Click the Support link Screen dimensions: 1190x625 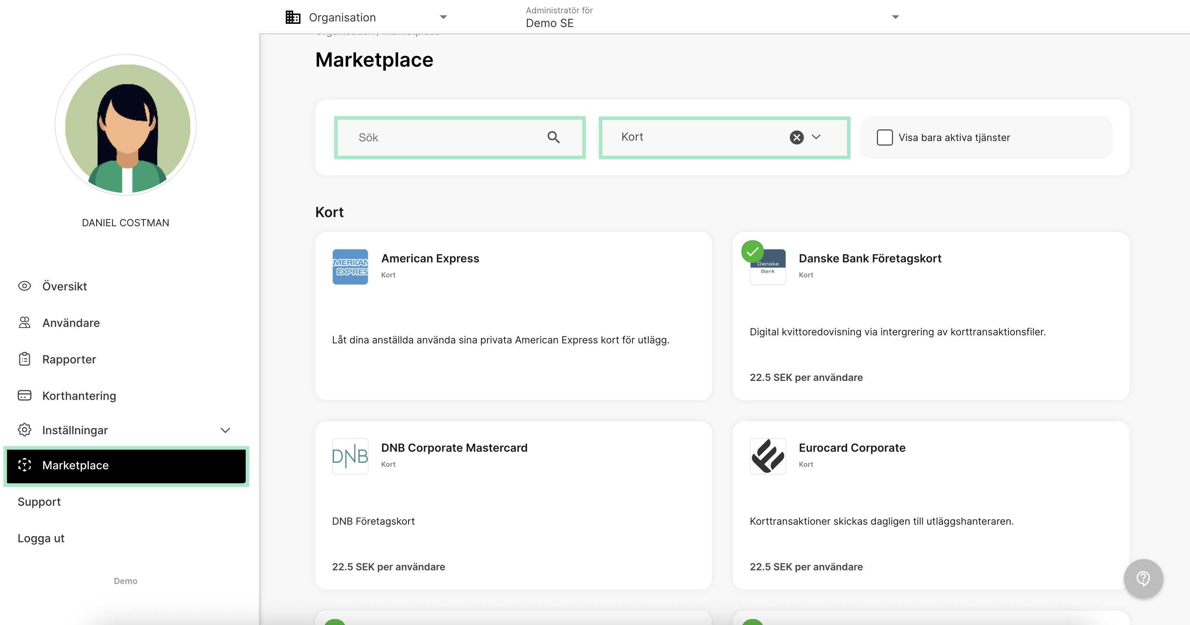pos(39,502)
